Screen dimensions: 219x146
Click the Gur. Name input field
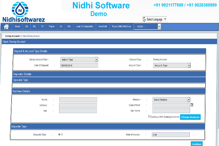[171, 111]
